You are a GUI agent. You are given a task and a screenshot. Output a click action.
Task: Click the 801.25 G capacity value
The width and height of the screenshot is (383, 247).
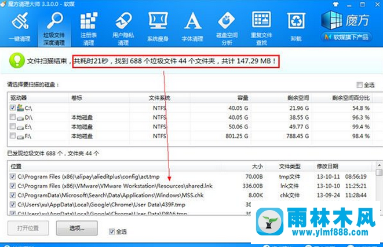(236, 136)
